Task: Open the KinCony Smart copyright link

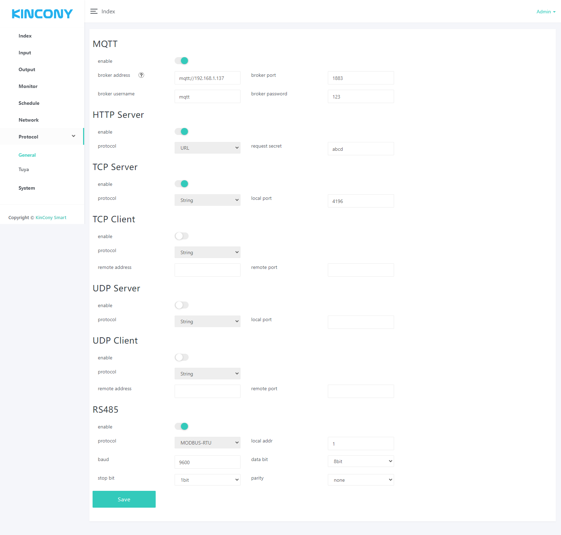Action: (51, 218)
